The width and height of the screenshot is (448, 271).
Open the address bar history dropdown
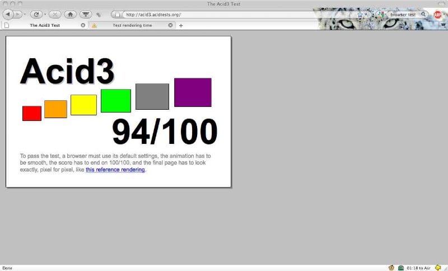[366, 15]
